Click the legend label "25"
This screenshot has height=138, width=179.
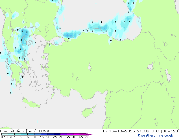tap(55, 137)
